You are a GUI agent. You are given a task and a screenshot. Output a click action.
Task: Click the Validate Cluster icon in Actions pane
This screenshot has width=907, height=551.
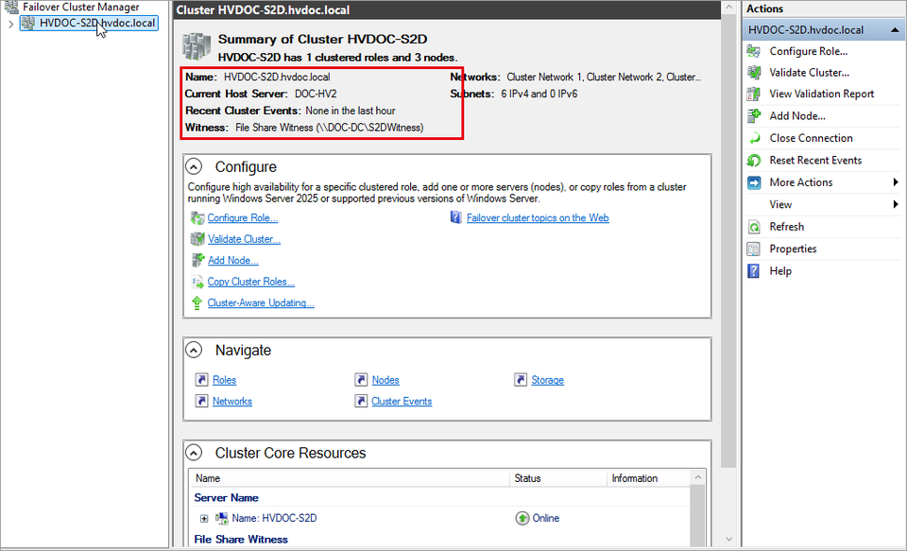pyautogui.click(x=754, y=73)
